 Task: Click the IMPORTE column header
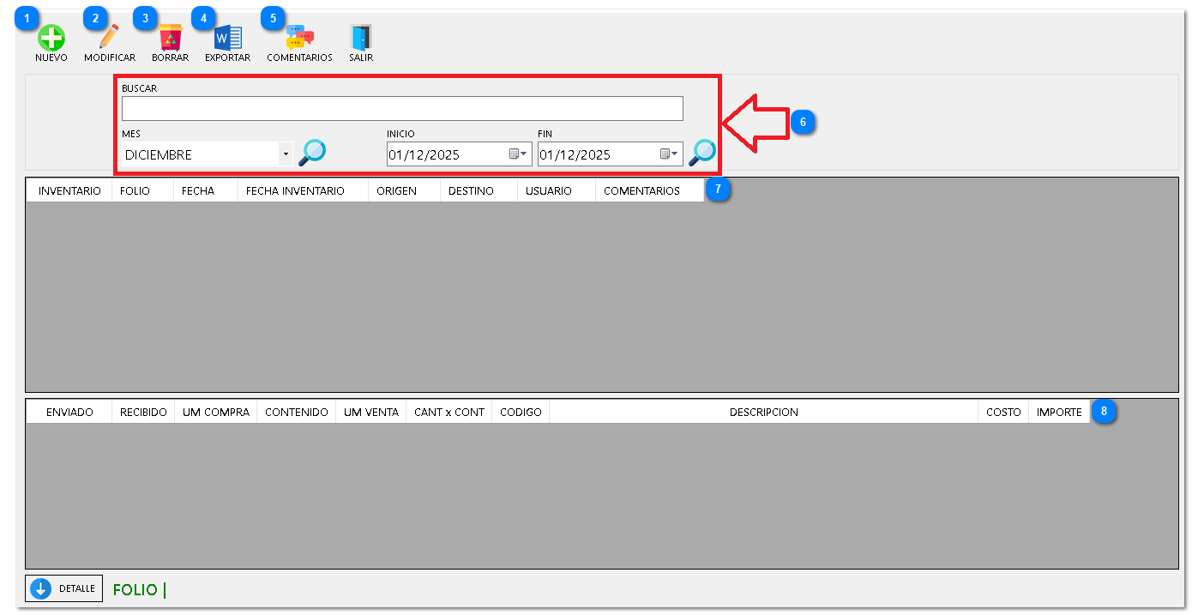(1059, 413)
